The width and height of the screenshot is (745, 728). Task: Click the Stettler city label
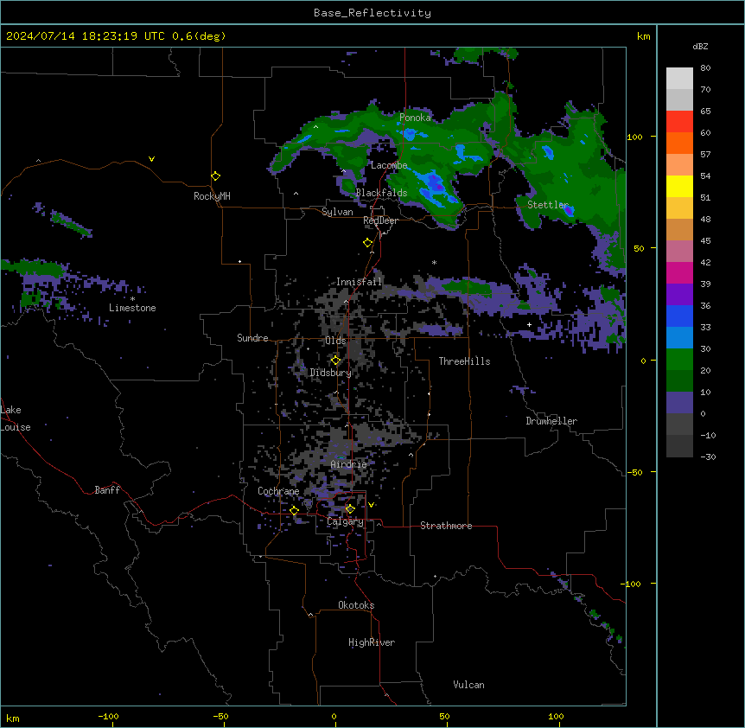click(x=548, y=205)
